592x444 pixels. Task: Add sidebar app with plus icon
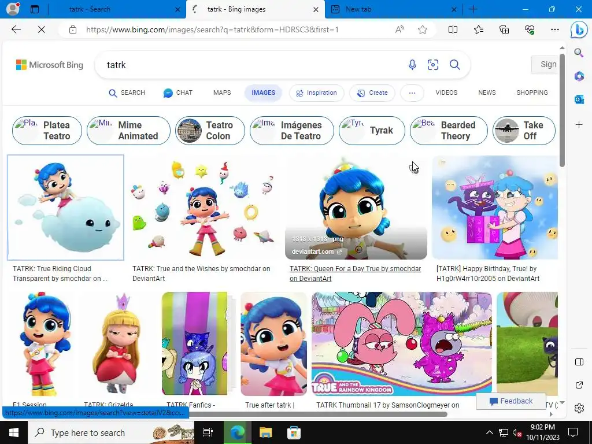click(579, 125)
